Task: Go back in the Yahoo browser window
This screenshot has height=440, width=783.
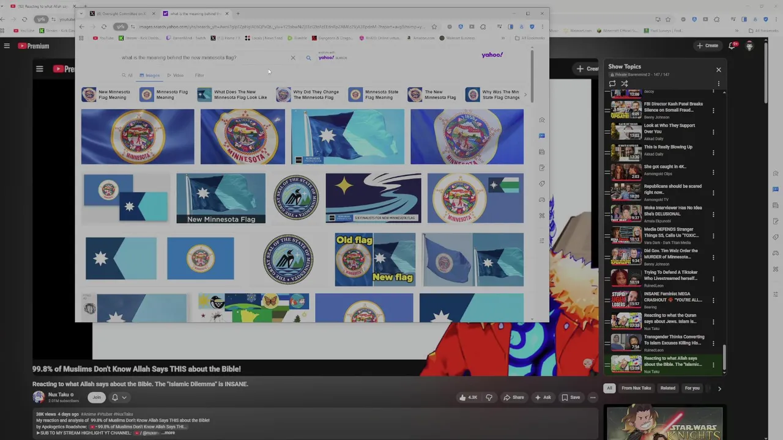Action: [x=82, y=27]
